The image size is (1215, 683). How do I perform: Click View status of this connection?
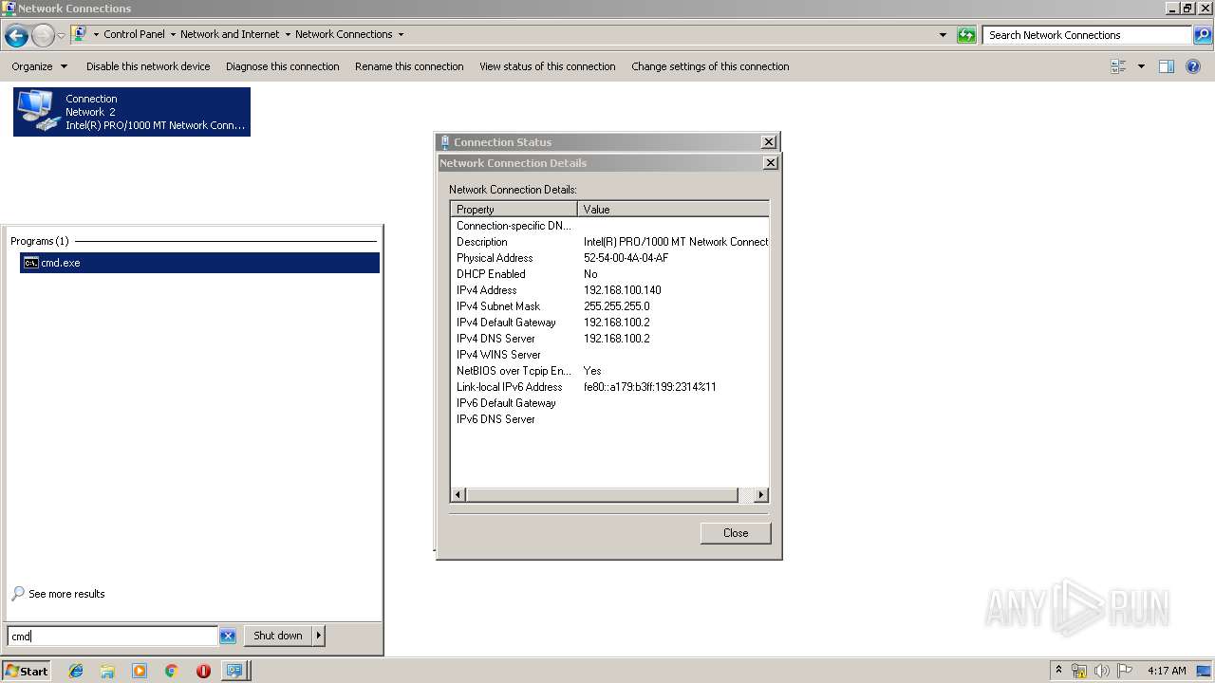[x=547, y=66]
